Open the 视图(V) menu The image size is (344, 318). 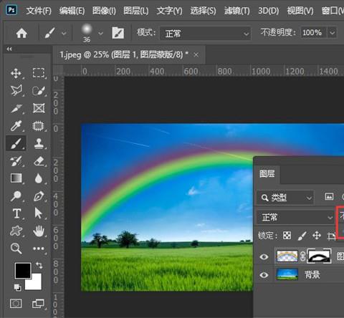(300, 11)
